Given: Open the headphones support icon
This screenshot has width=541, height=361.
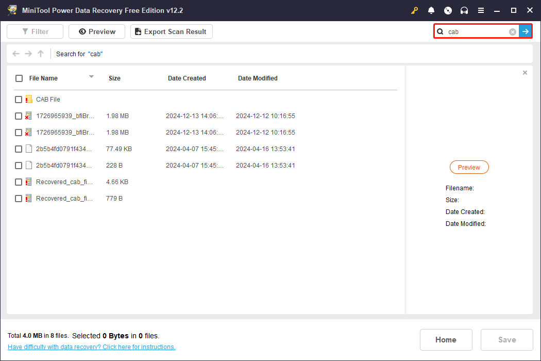Looking at the screenshot, I should (464, 10).
